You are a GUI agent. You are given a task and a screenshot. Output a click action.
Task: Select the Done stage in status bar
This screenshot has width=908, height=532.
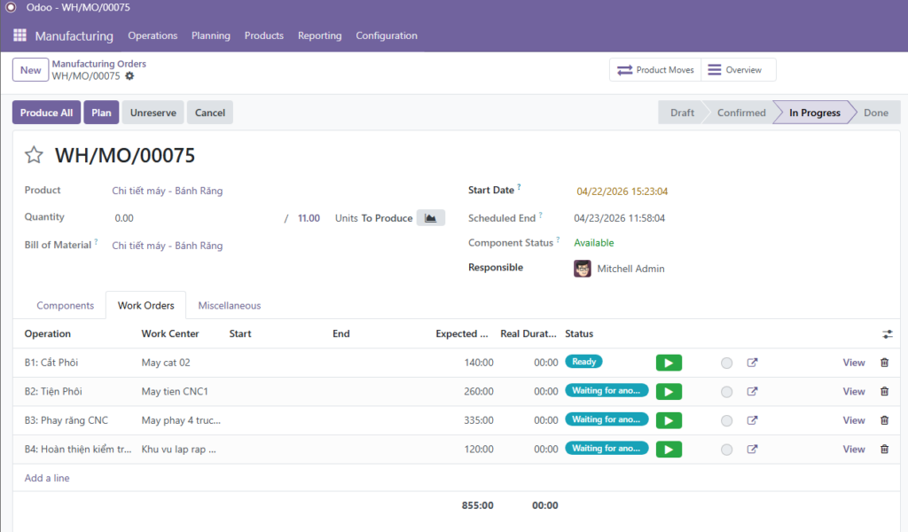(x=875, y=113)
